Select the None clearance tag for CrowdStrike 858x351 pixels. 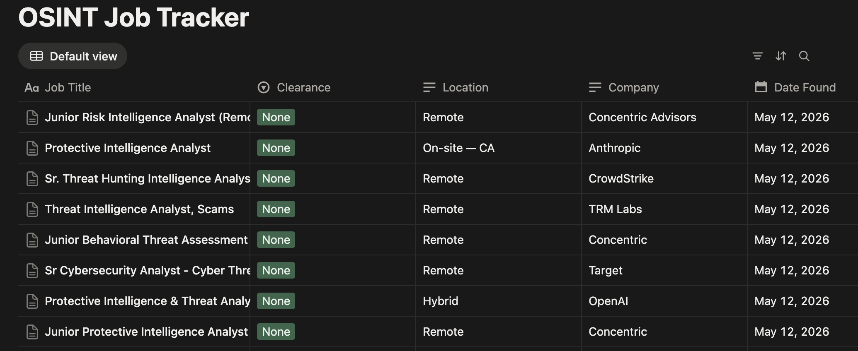(276, 178)
